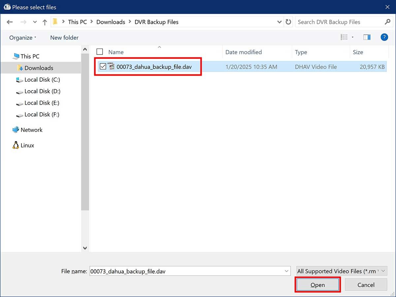Expand the File name history dropdown

[286, 271]
